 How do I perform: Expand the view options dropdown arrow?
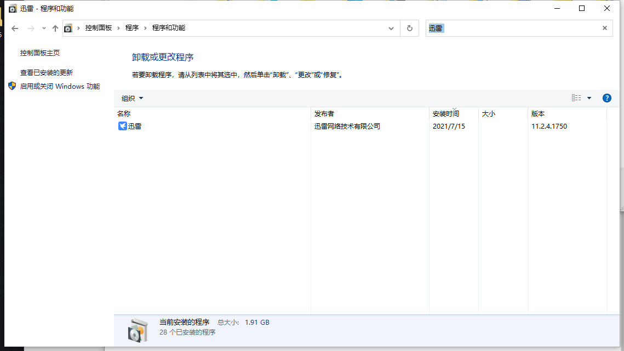coord(589,98)
